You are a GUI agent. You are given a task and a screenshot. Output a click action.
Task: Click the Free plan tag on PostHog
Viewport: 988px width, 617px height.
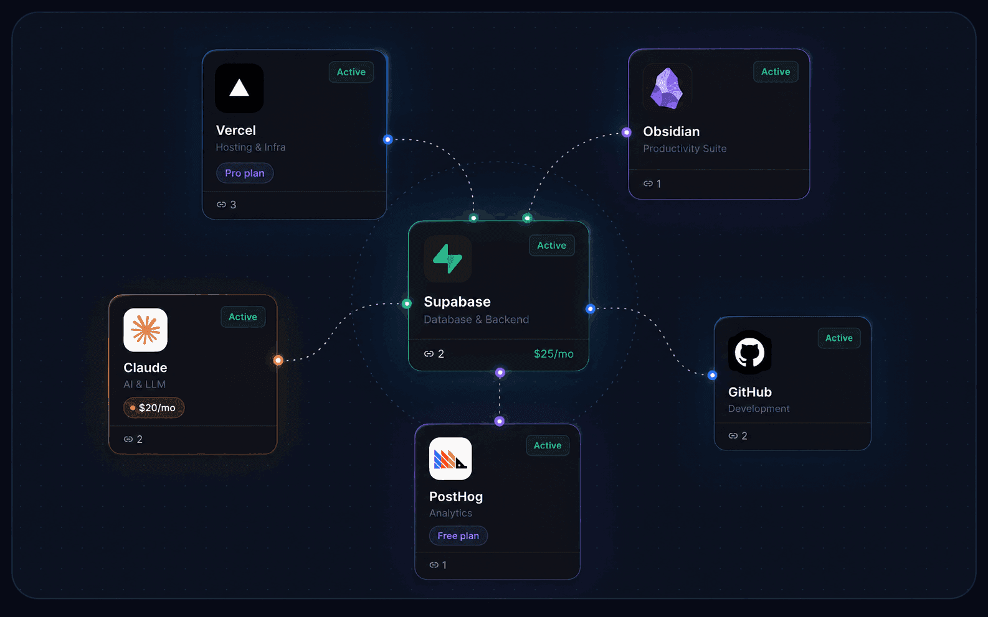tap(458, 536)
